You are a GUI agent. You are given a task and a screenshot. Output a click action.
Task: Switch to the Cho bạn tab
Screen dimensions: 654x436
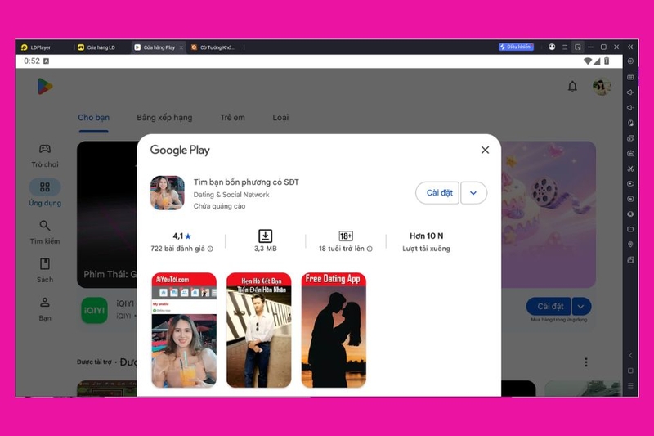pos(93,118)
